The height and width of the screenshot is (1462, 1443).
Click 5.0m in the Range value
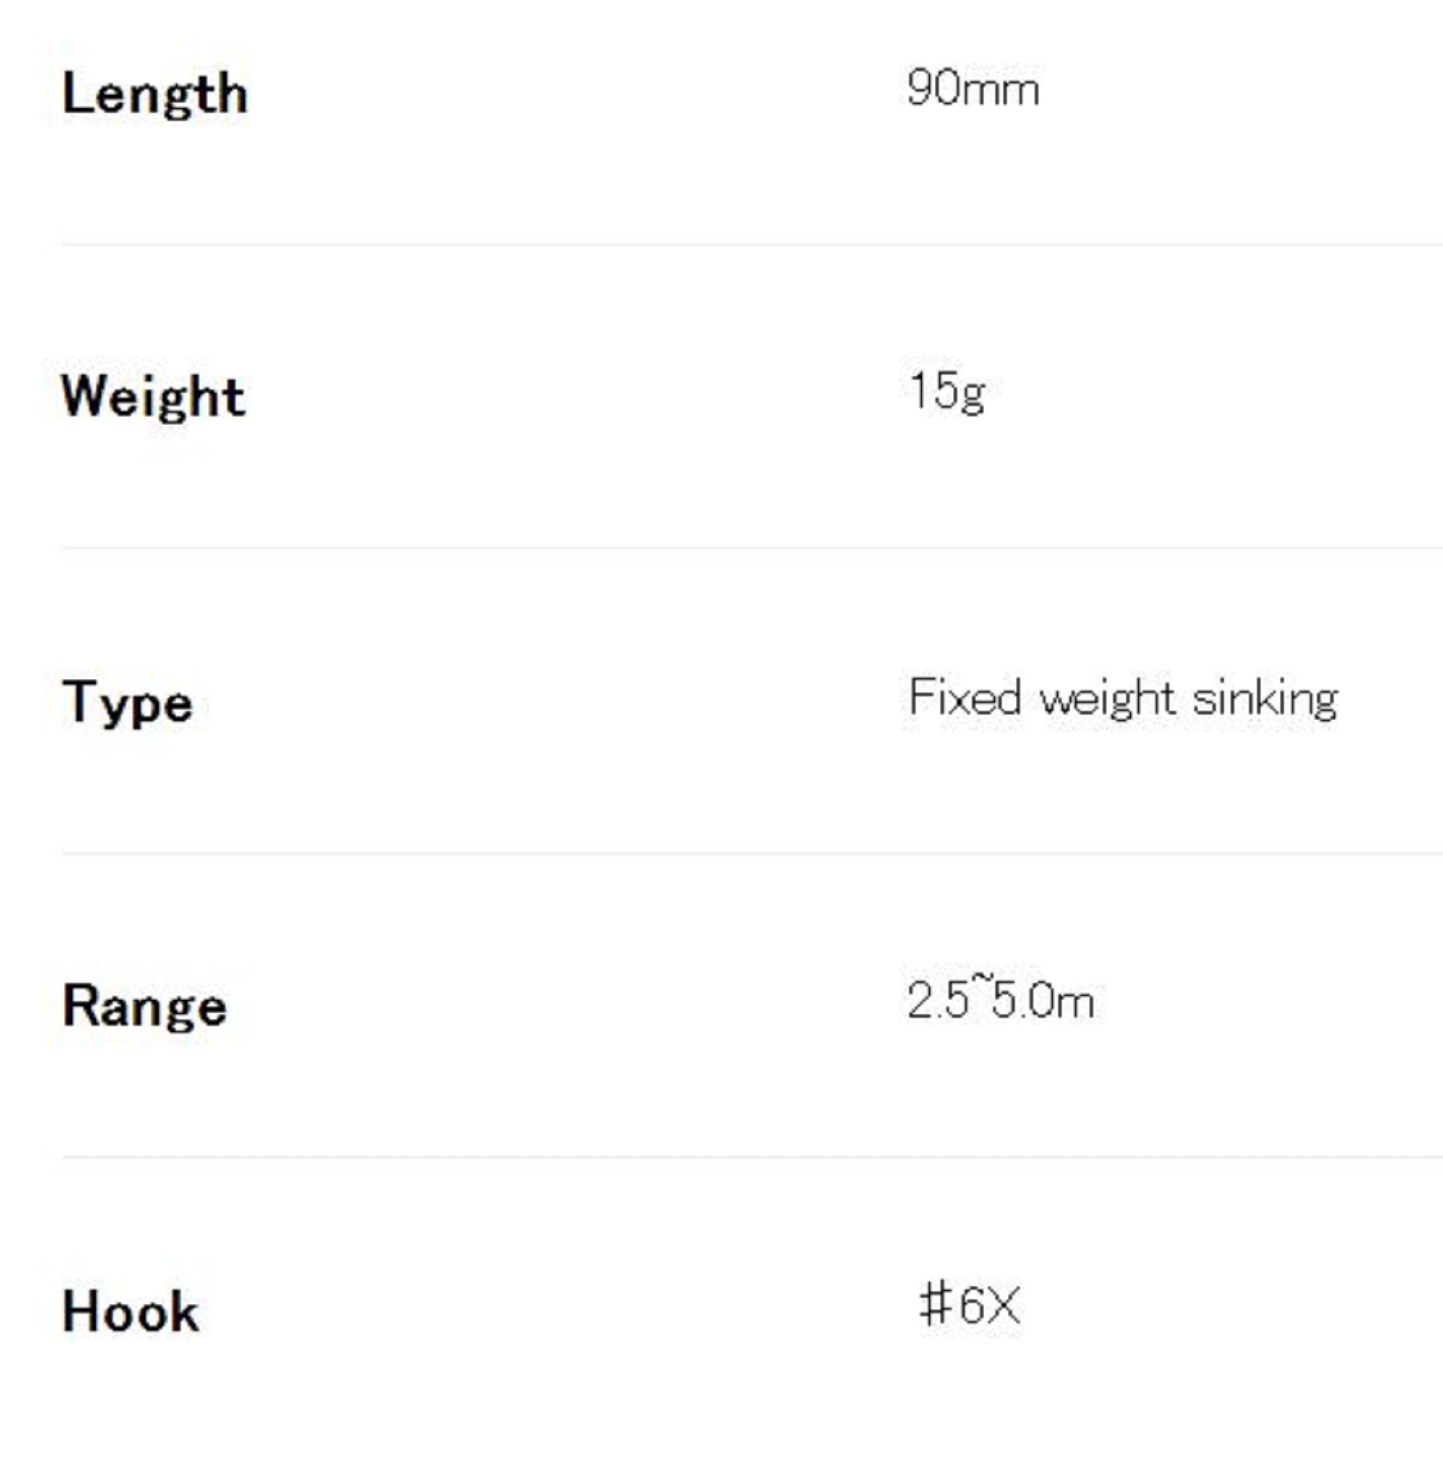click(x=1042, y=1001)
